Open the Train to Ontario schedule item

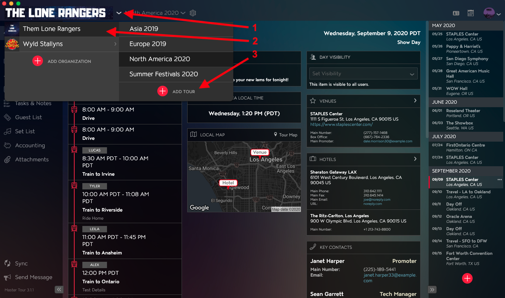(x=125, y=277)
